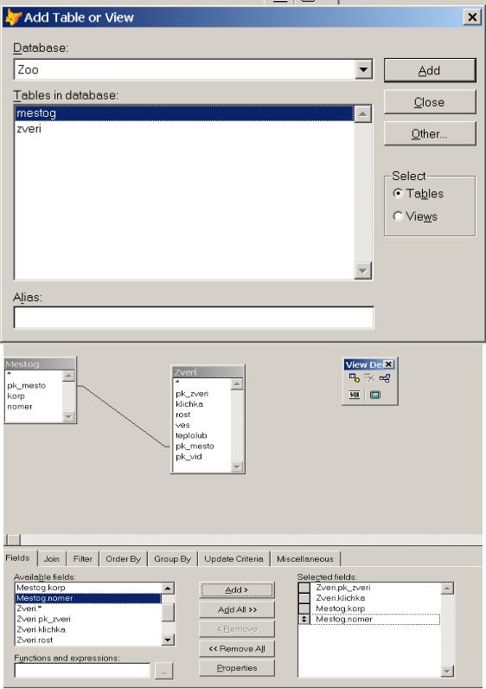The height and width of the screenshot is (689, 486).
Task: Select Zveri.rost in Available fields
Action: [88, 641]
